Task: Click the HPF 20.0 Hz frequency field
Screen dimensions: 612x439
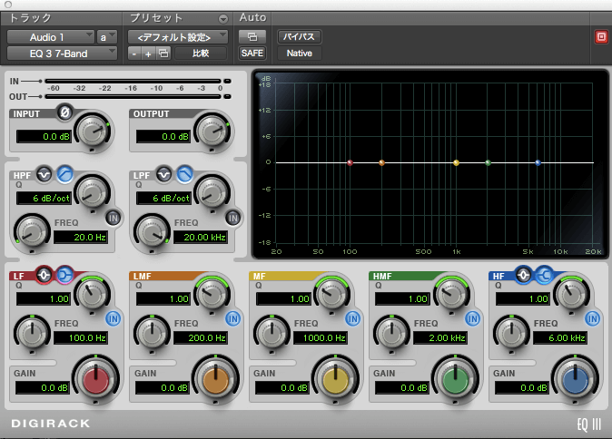Action: [x=81, y=237]
